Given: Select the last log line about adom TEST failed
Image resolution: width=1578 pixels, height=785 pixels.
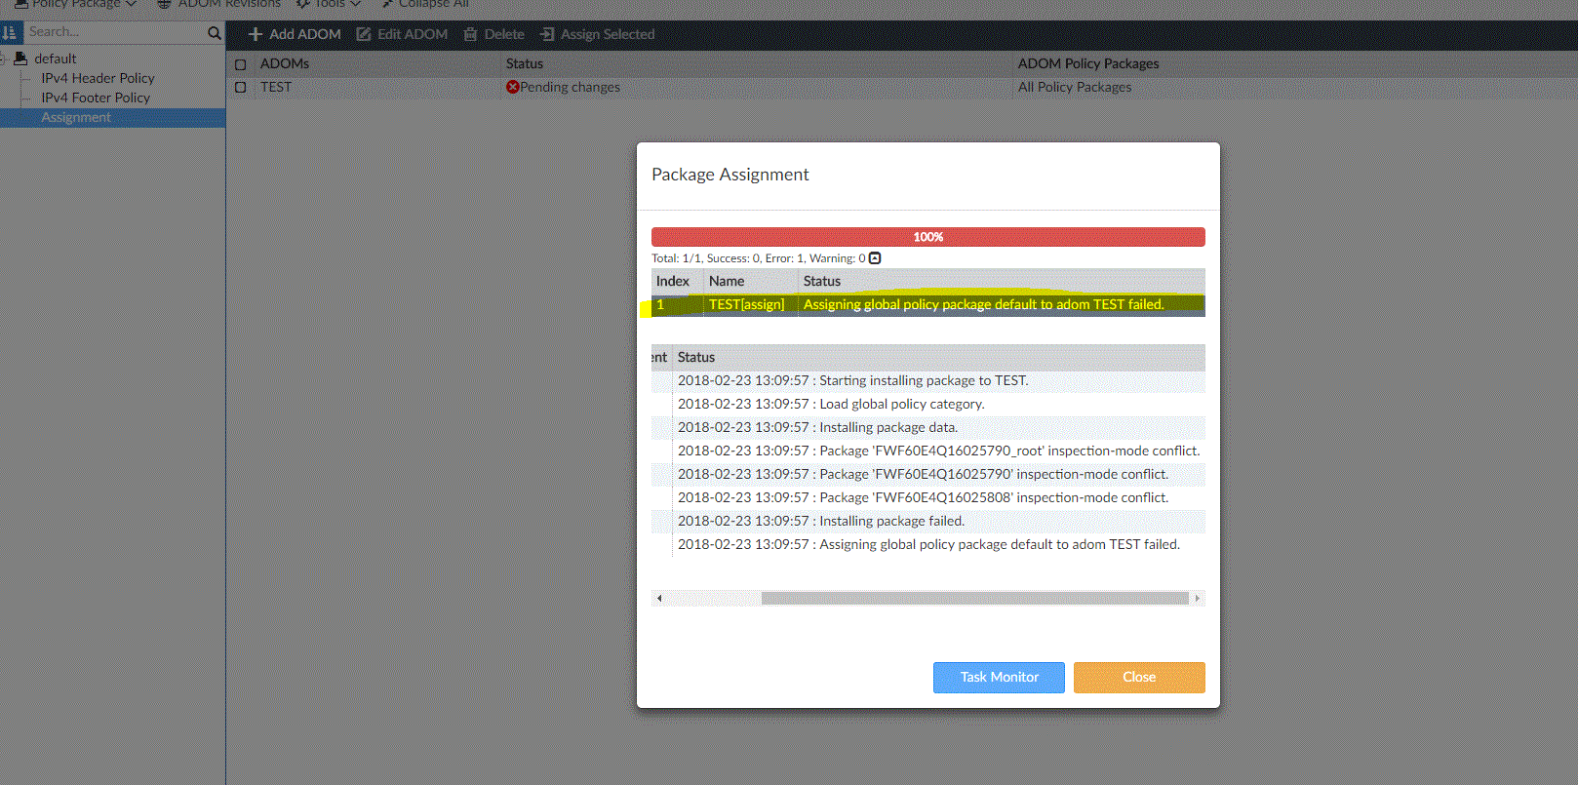Looking at the screenshot, I should 928,544.
